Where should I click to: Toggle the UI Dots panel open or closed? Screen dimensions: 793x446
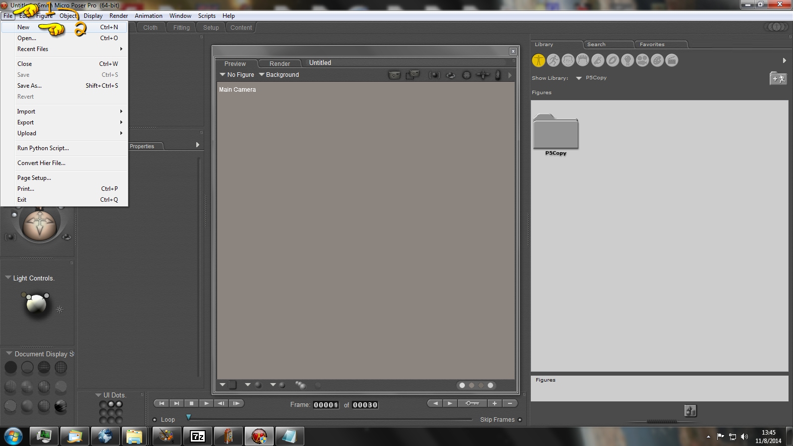pyautogui.click(x=98, y=395)
